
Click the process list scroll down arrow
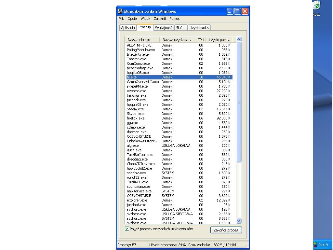(239, 221)
